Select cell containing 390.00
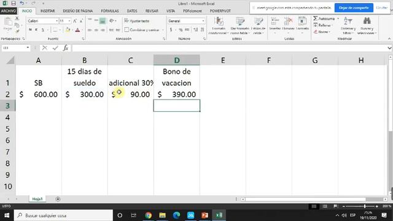Screen dimensions: 393x221 tap(177, 95)
